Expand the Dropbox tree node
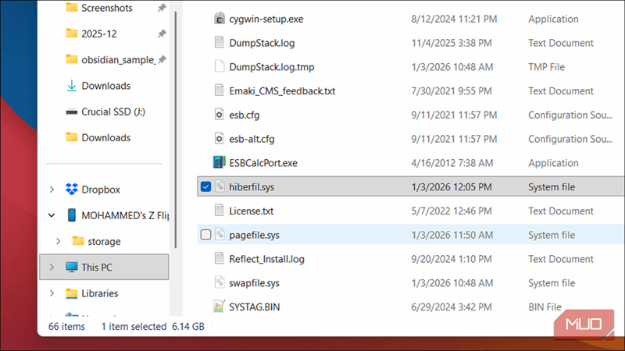The image size is (625, 351). [52, 190]
